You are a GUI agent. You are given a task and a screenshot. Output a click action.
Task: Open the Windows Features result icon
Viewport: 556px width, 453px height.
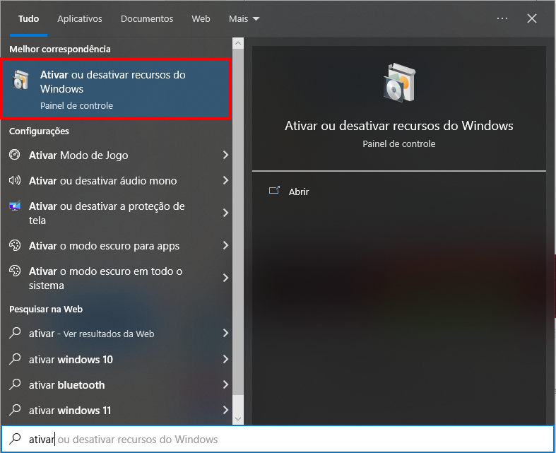point(21,79)
